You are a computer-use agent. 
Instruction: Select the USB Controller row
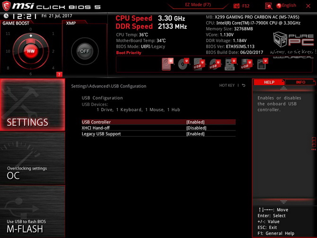pos(158,122)
